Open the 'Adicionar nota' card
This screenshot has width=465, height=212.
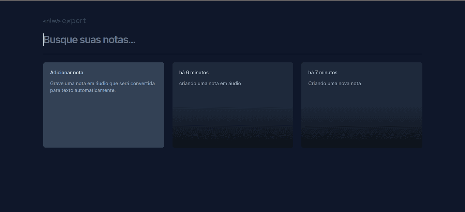click(104, 105)
